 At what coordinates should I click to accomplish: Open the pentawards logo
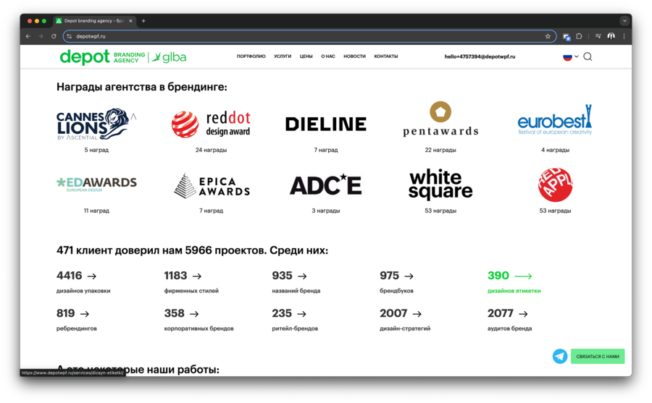pos(440,119)
